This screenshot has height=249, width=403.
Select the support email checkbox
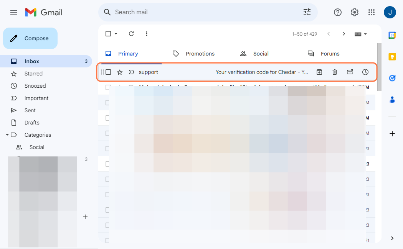click(108, 72)
